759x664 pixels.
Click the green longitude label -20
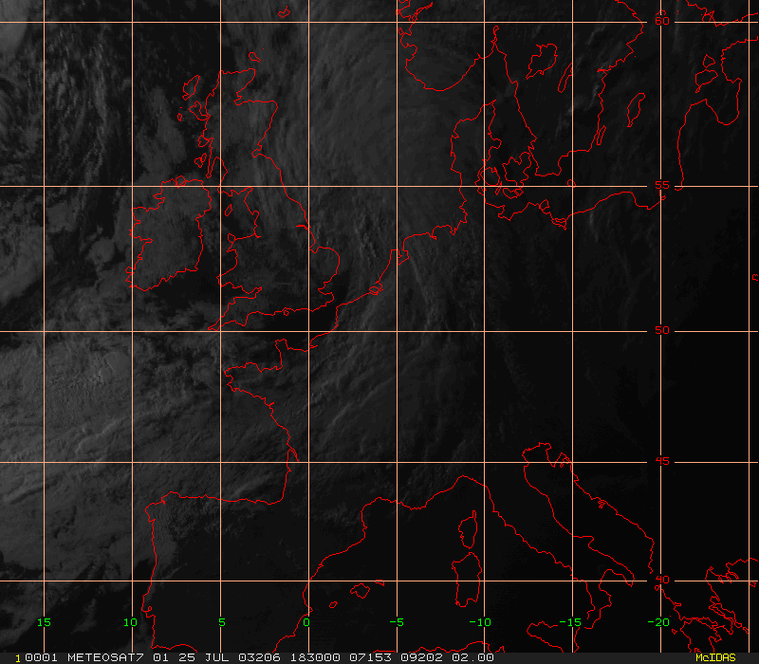tap(658, 622)
